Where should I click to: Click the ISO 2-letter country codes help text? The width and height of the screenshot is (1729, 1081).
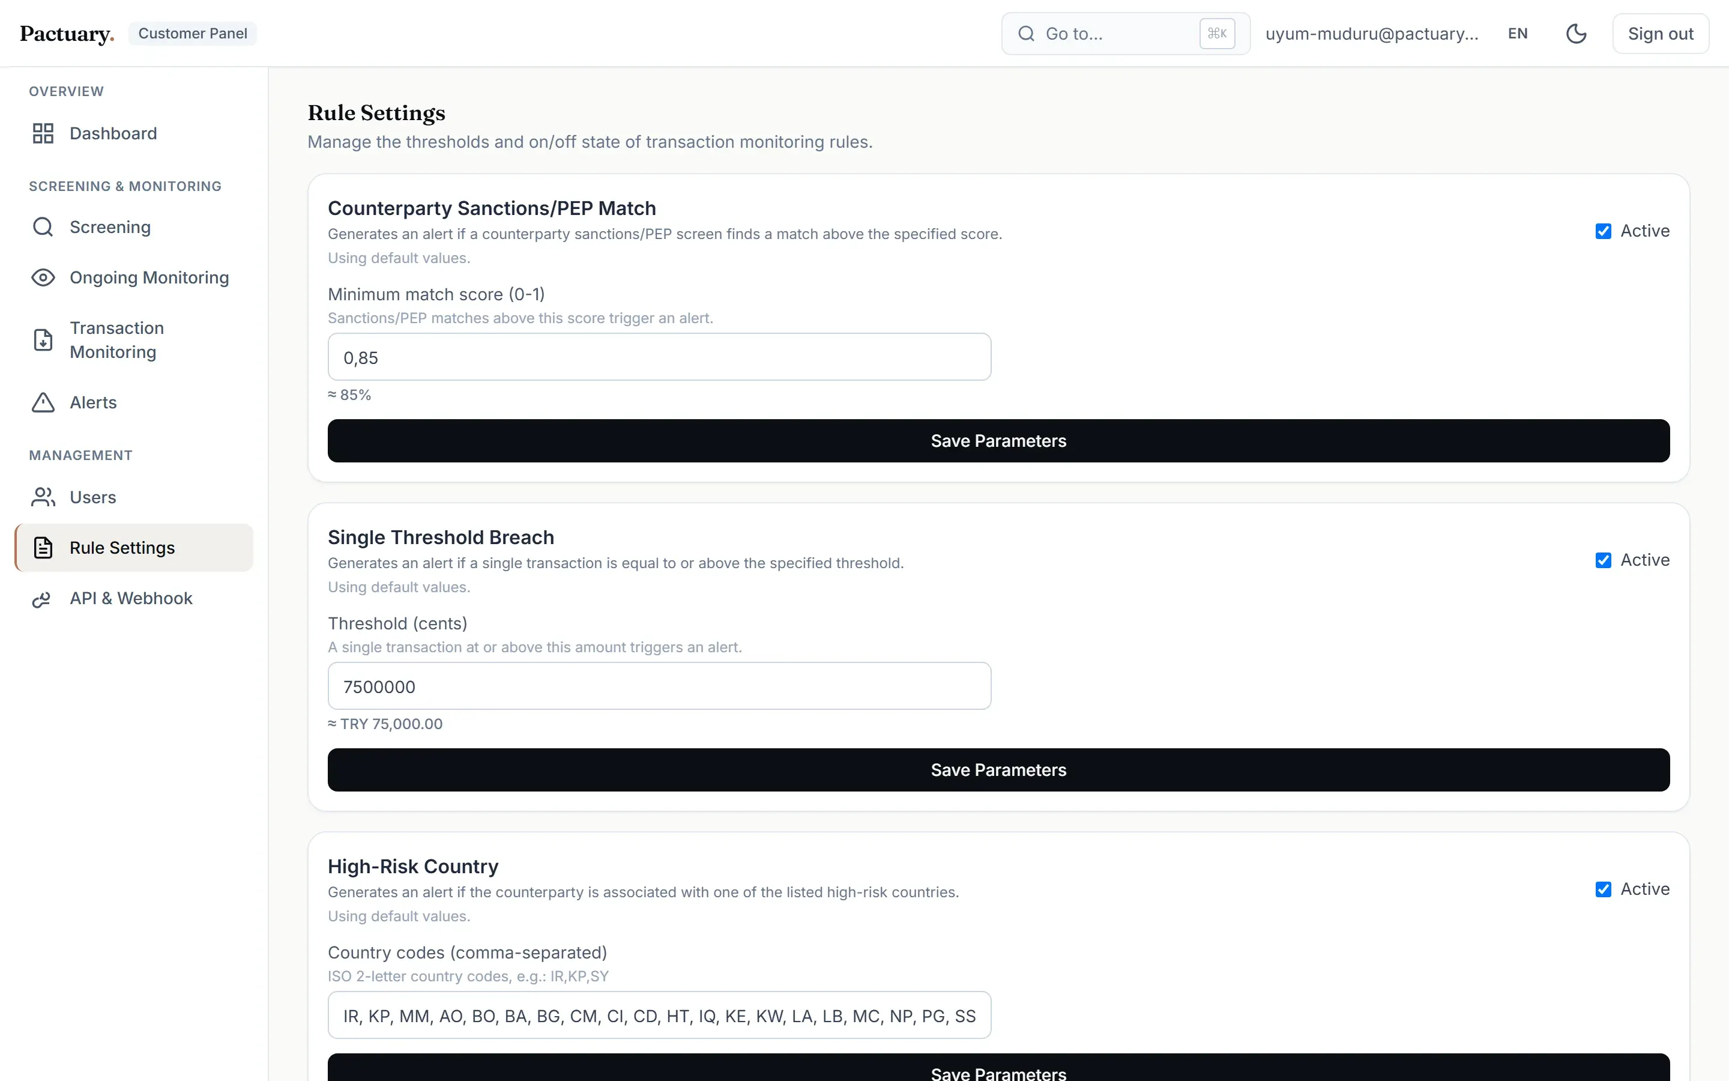click(x=468, y=977)
